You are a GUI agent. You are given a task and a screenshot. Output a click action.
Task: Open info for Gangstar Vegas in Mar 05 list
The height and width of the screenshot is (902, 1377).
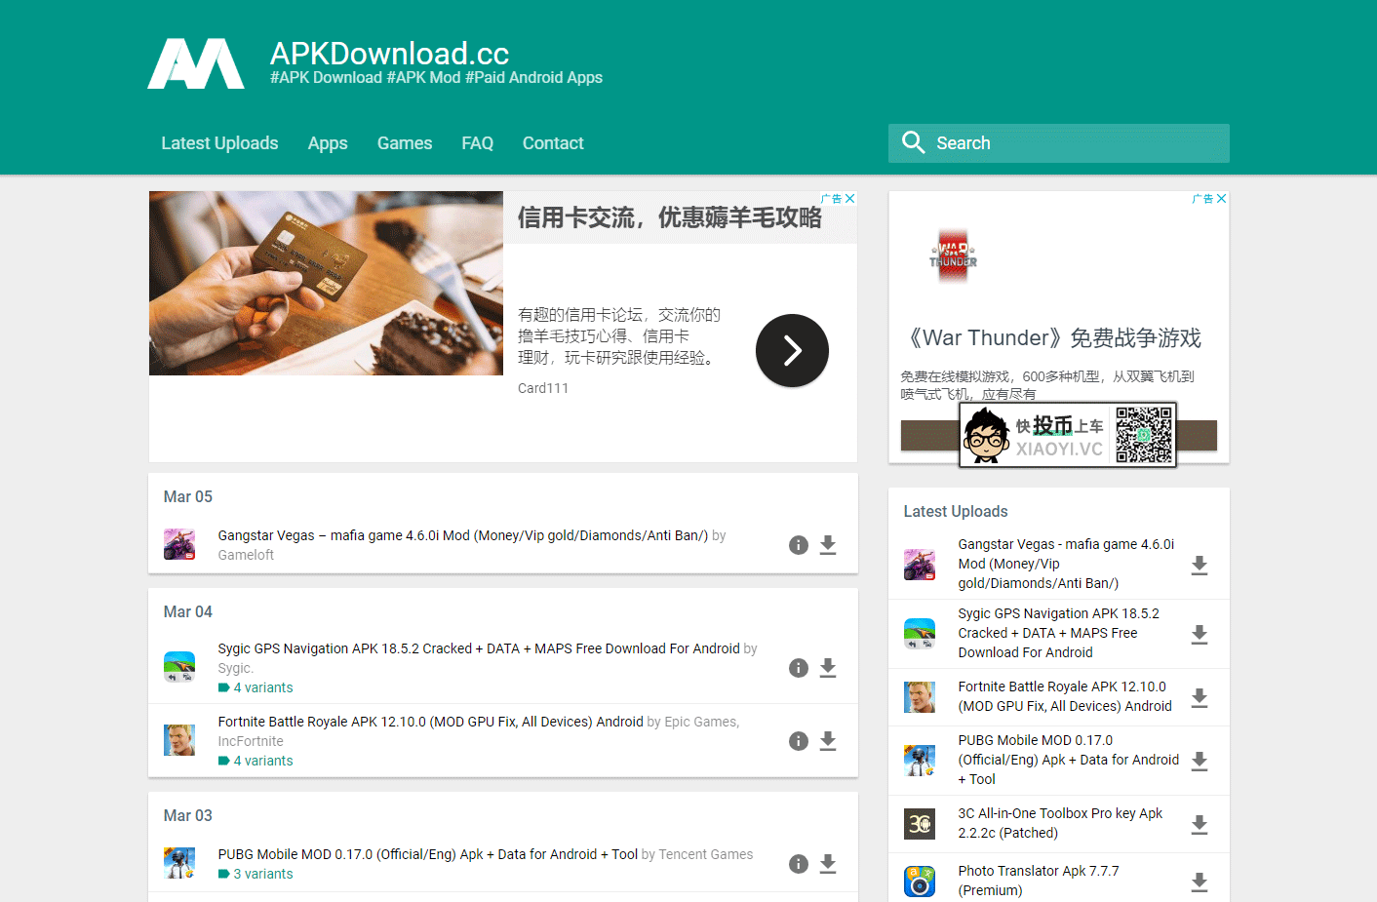tap(799, 545)
